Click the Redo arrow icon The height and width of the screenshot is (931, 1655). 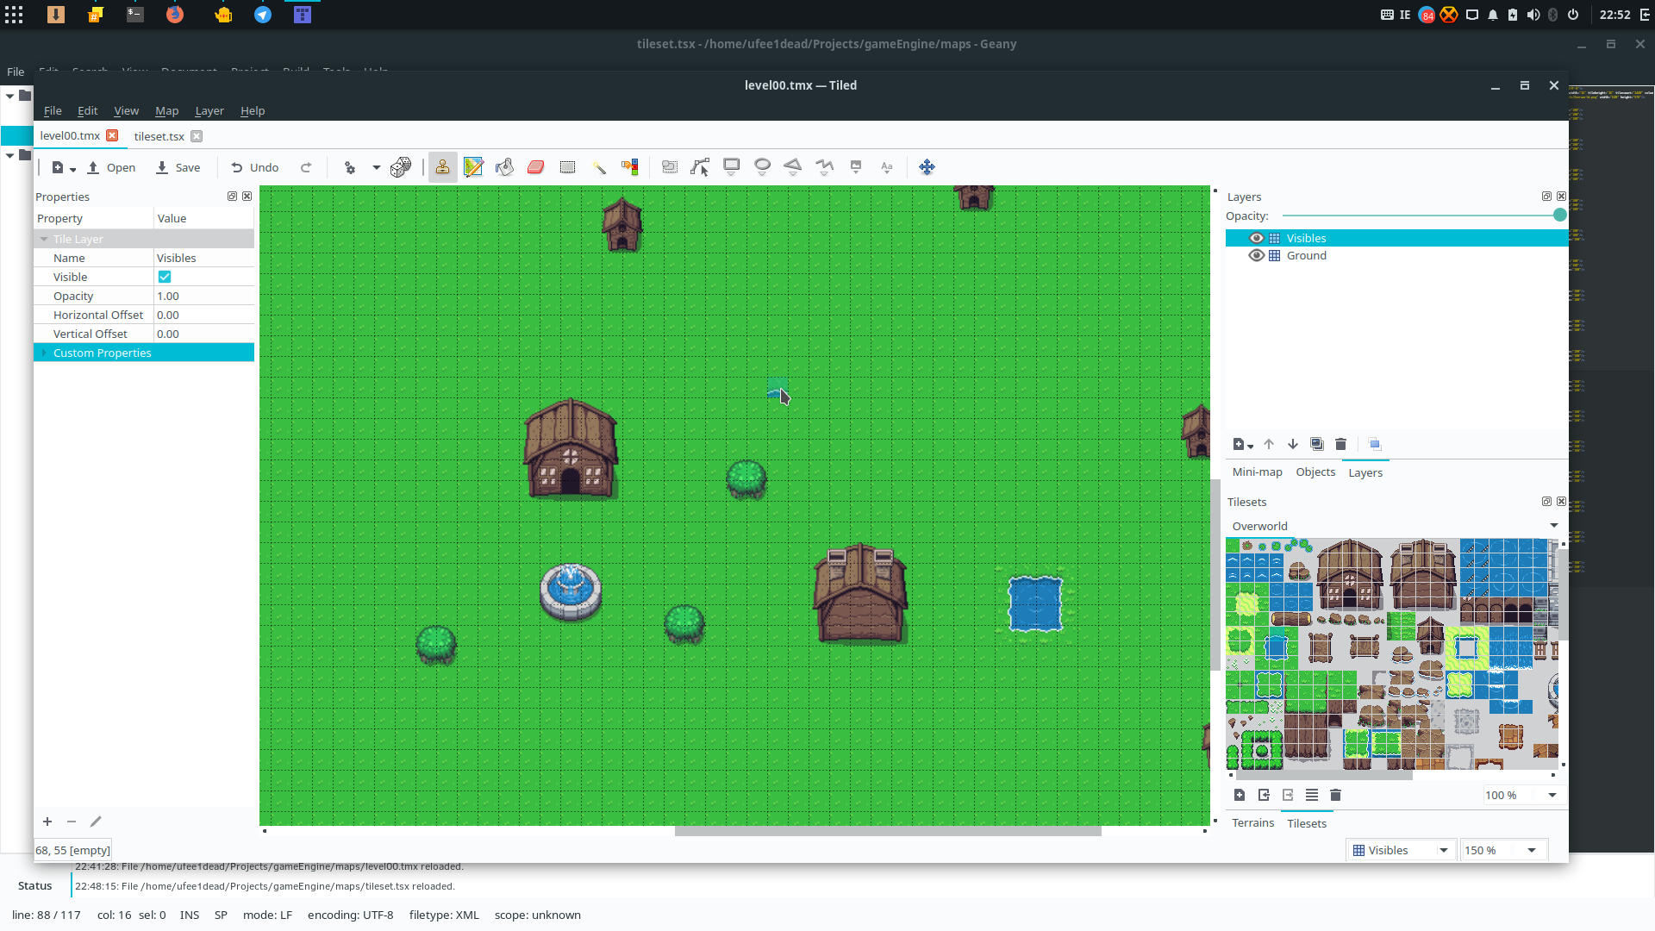tap(306, 167)
